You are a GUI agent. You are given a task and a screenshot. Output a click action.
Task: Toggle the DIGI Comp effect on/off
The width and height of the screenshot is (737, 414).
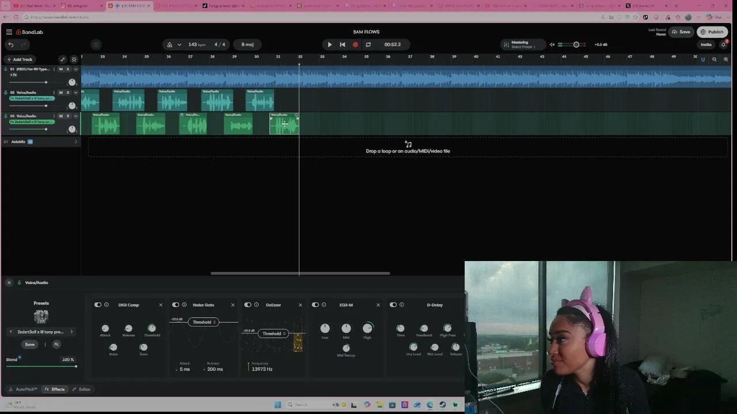(98, 305)
